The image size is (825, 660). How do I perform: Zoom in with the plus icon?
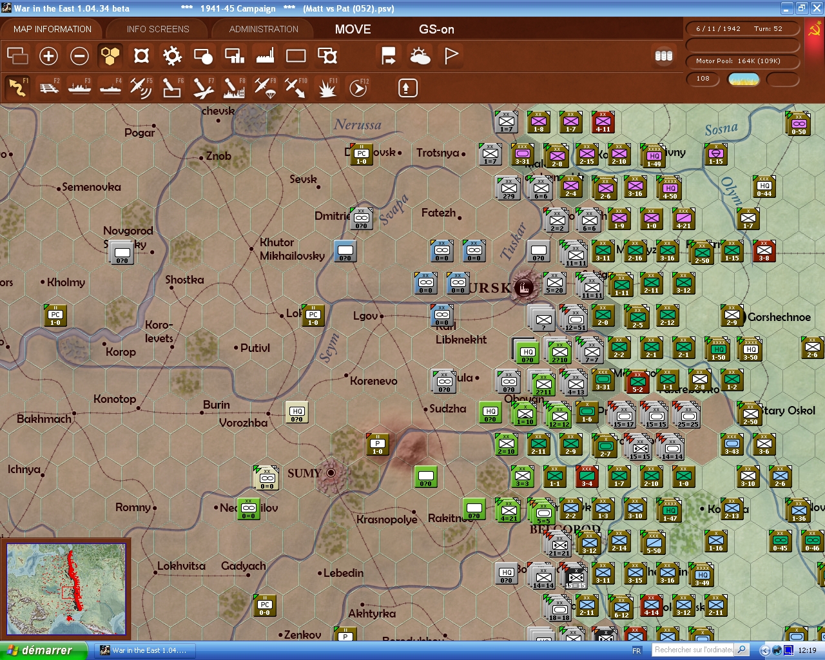(x=48, y=56)
